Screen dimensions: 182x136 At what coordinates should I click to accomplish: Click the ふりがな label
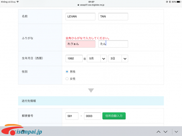(28, 38)
